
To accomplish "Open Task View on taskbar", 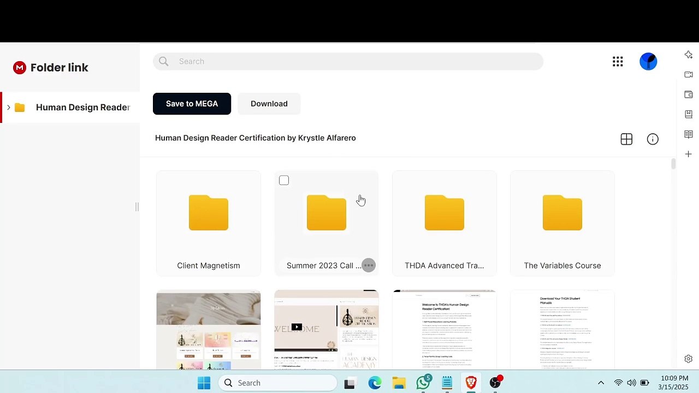I will [x=349, y=383].
